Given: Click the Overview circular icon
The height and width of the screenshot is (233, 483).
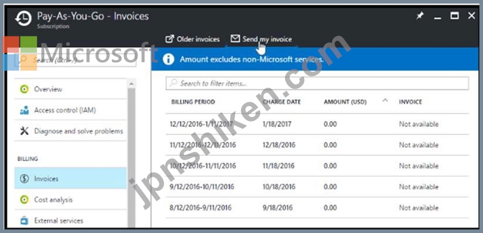Looking at the screenshot, I should (24, 90).
